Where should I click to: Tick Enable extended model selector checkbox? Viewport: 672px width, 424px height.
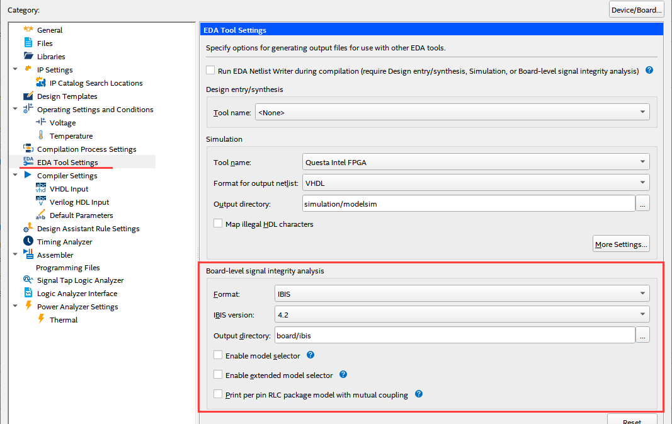pos(218,375)
